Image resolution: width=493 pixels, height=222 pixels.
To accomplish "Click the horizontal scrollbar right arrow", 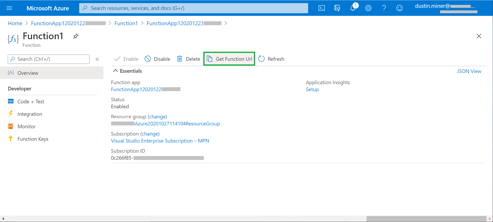I will point(490,219).
